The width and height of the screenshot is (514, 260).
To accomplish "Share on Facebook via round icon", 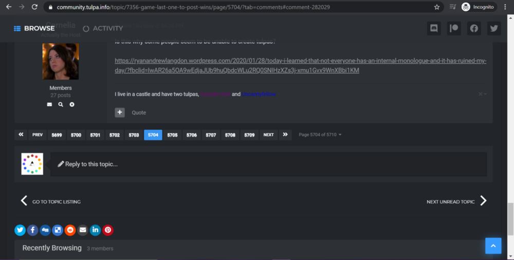I will (32, 230).
